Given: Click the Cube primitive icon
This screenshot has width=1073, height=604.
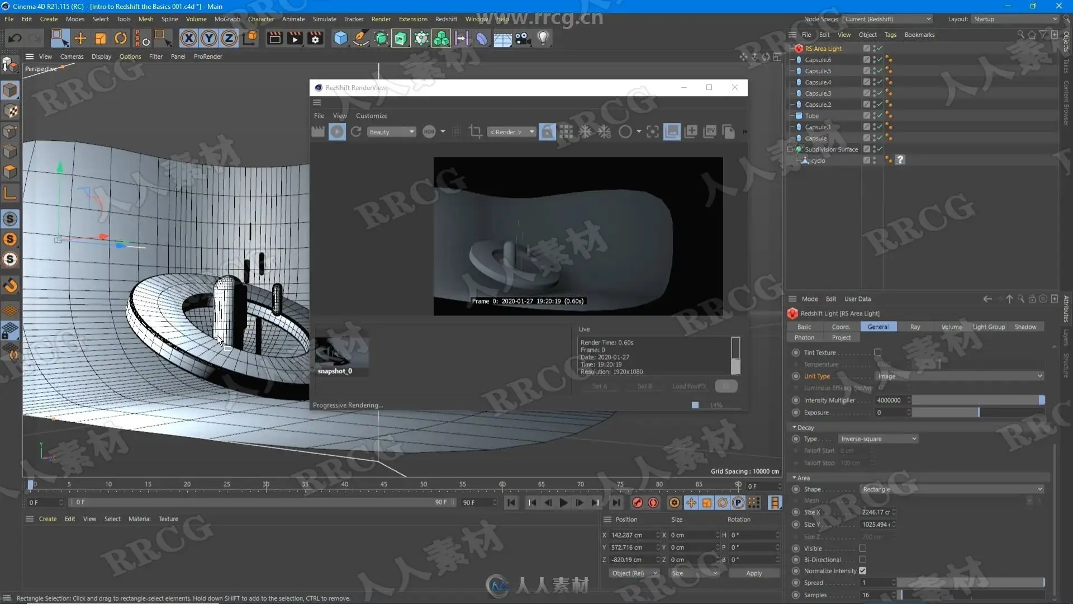Looking at the screenshot, I should click(340, 38).
